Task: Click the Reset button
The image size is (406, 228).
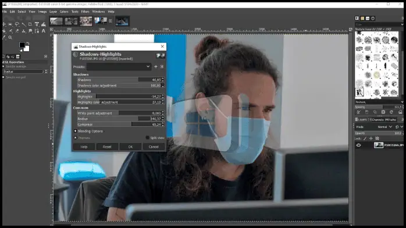Action: 107,147
